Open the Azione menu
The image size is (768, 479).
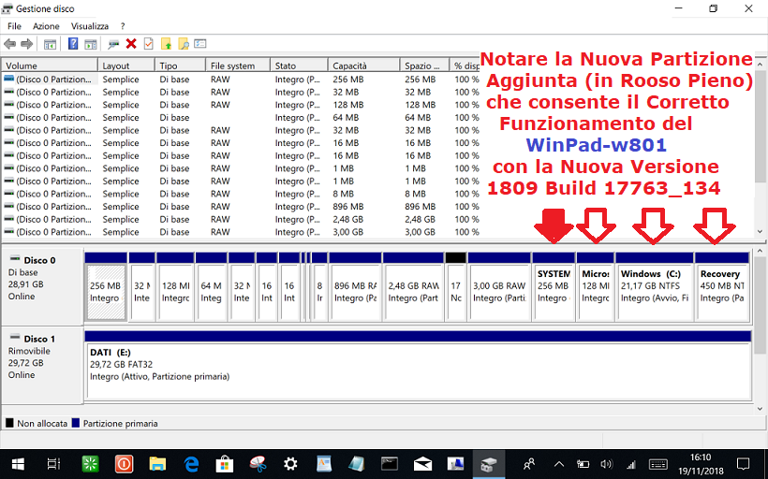coord(46,26)
